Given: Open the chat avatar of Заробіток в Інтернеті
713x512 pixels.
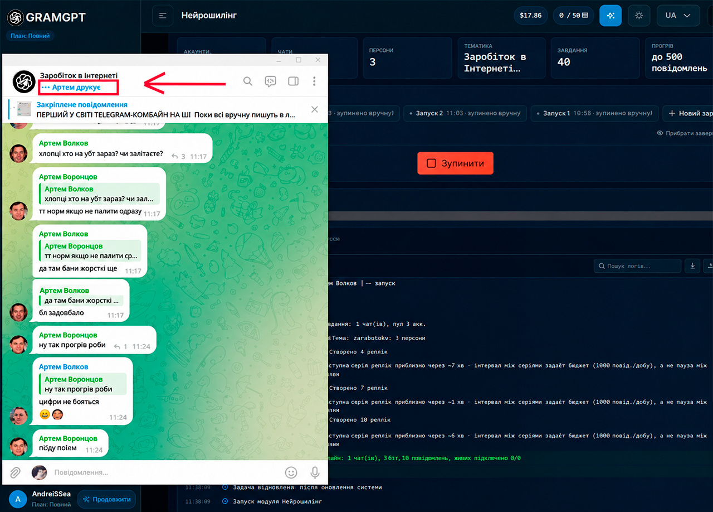Looking at the screenshot, I should tap(24, 82).
